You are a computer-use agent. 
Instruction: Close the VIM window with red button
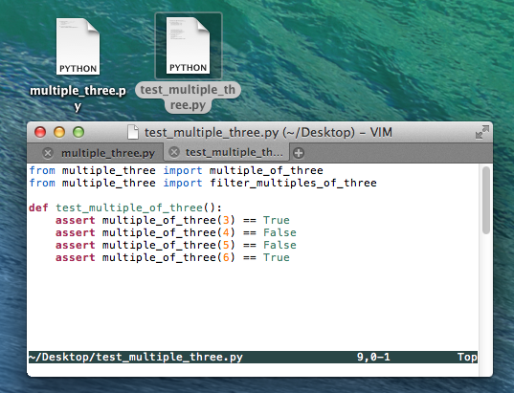tap(40, 132)
